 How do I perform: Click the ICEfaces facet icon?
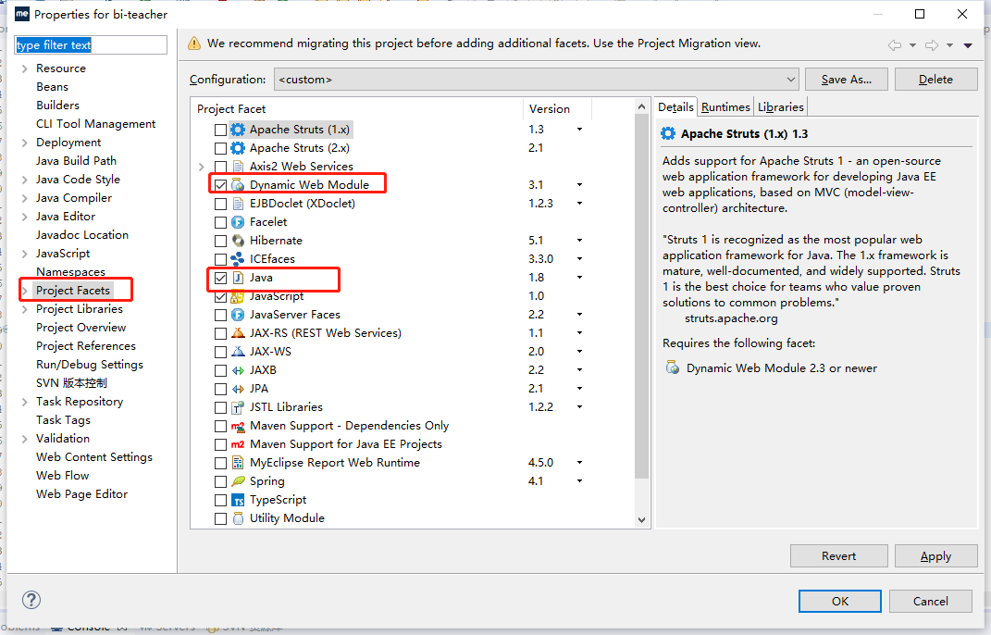point(238,259)
